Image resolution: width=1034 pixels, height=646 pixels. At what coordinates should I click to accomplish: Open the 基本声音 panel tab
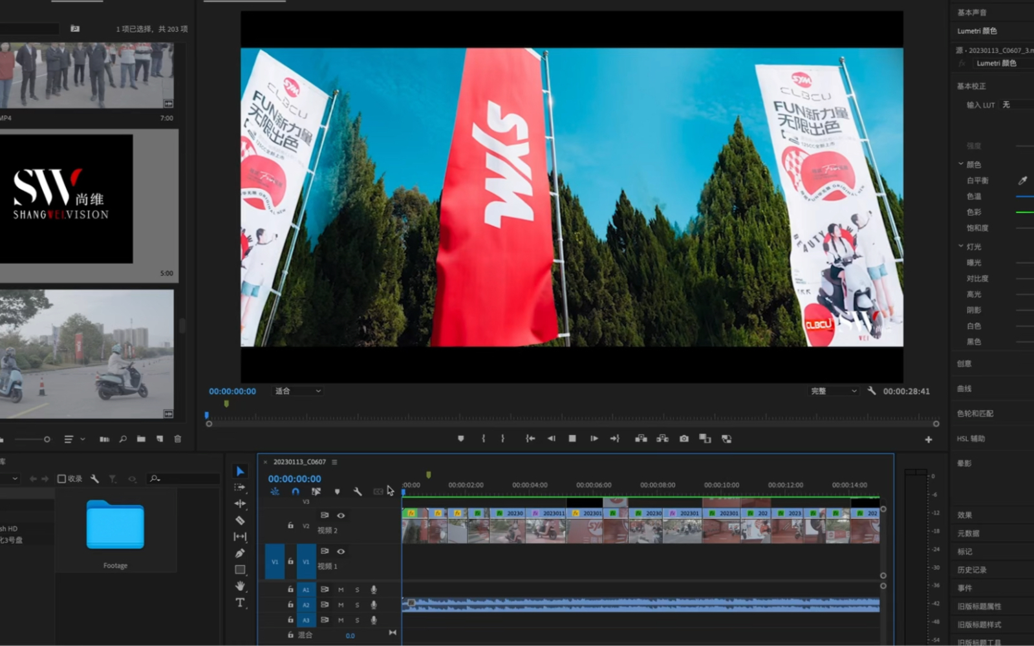tap(972, 12)
